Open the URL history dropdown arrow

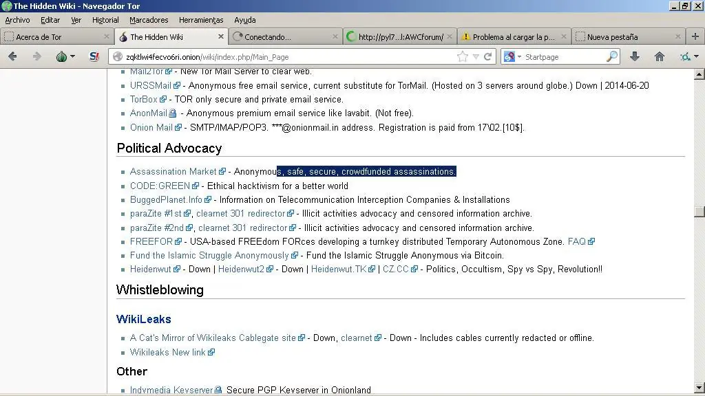click(476, 57)
